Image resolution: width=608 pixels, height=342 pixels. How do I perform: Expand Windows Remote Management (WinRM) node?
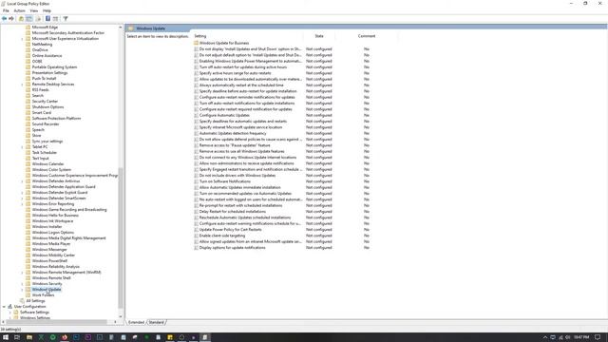[22, 273]
